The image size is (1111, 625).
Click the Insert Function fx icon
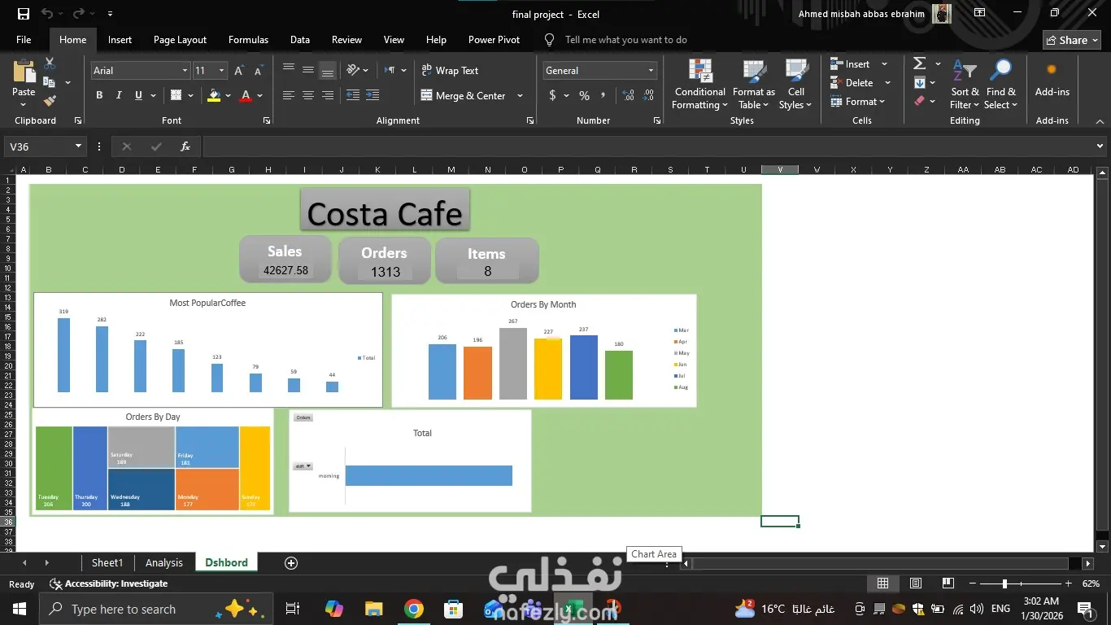pyautogui.click(x=185, y=146)
